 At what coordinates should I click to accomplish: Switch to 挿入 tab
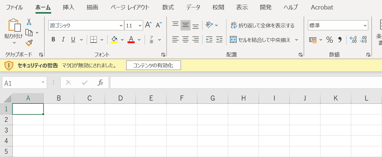point(68,7)
